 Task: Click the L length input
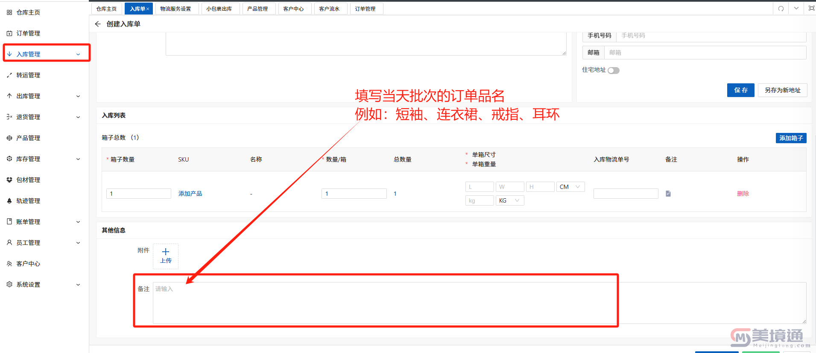[480, 187]
